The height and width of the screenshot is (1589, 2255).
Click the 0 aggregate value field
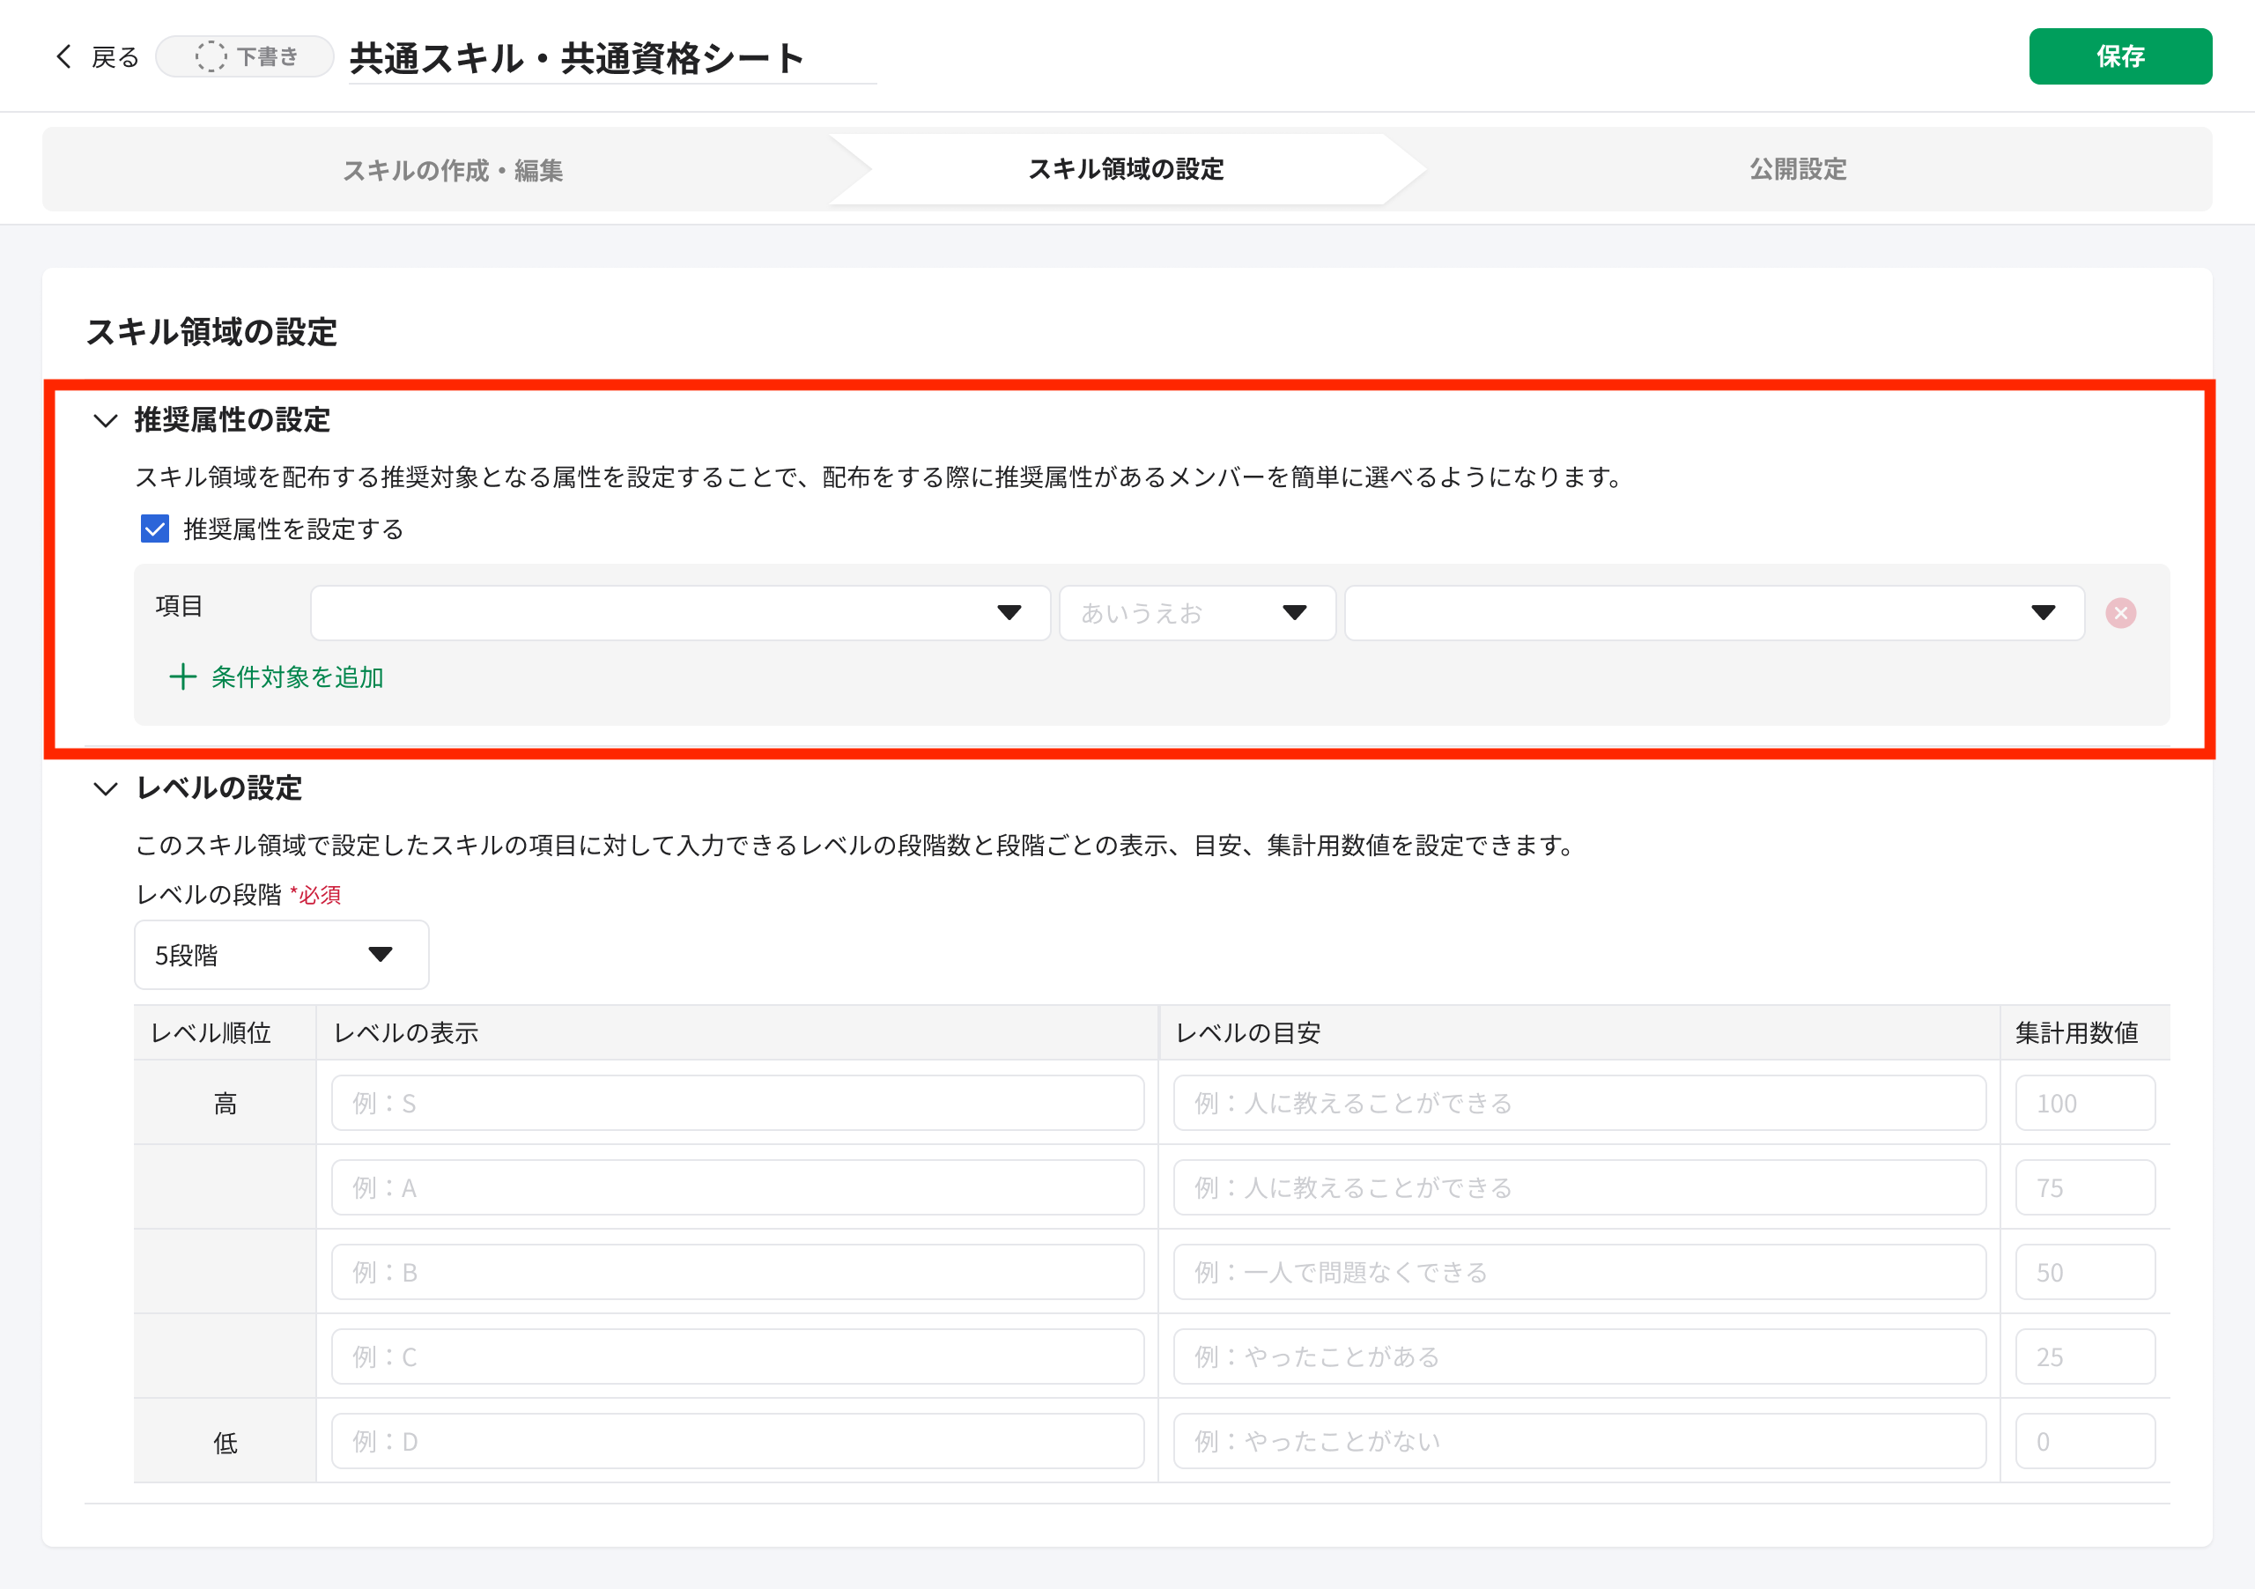pyautogui.click(x=2085, y=1441)
